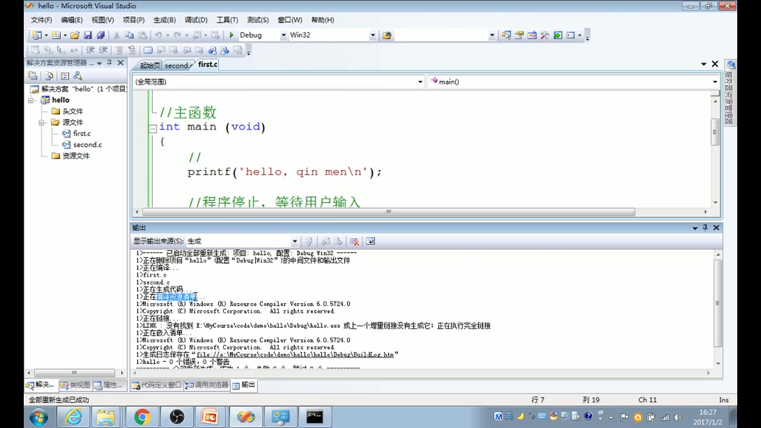Screen dimensions: 761x428
Task: Switch to the 代码定义窗口 bottom tab
Action: click(156, 385)
